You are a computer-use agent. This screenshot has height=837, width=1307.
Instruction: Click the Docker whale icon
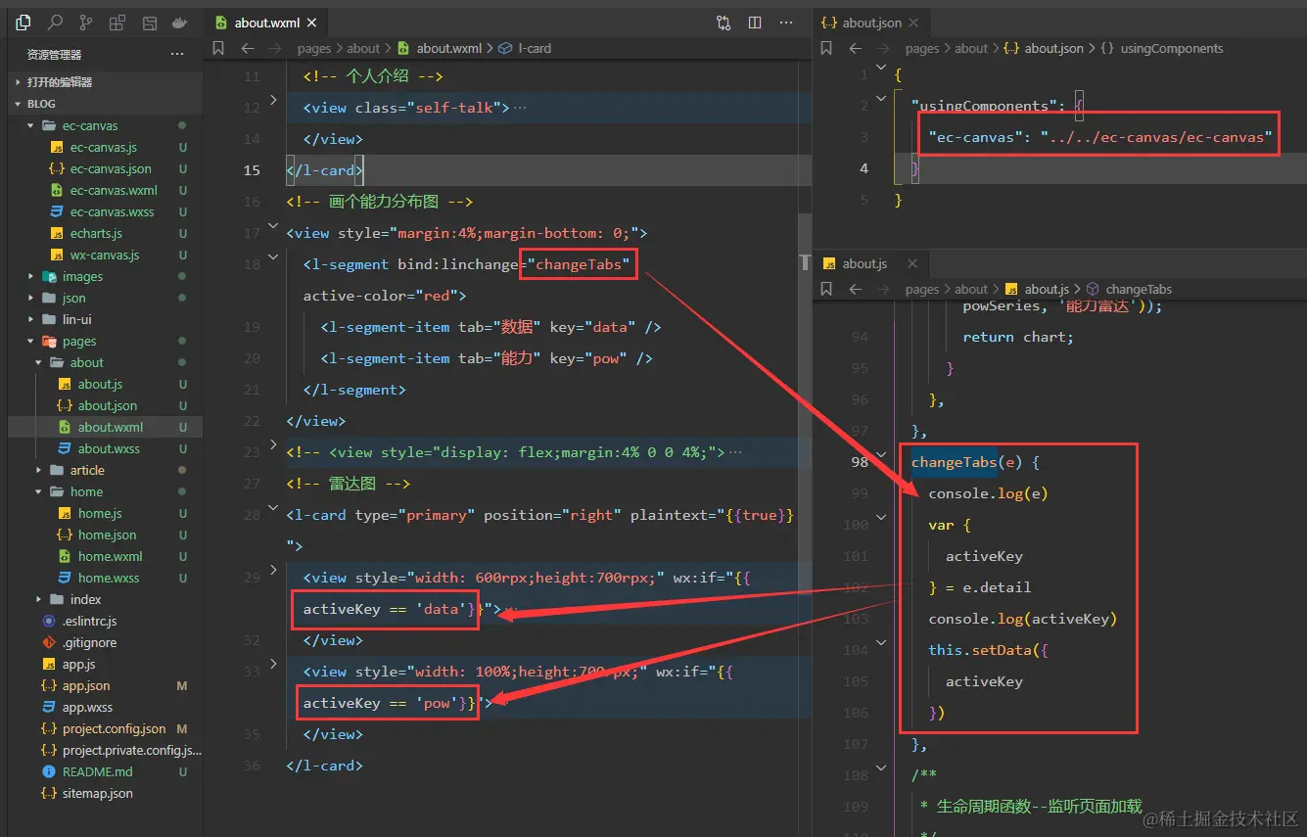pos(180,23)
